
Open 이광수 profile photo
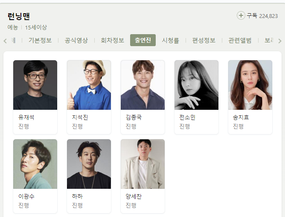(35, 164)
